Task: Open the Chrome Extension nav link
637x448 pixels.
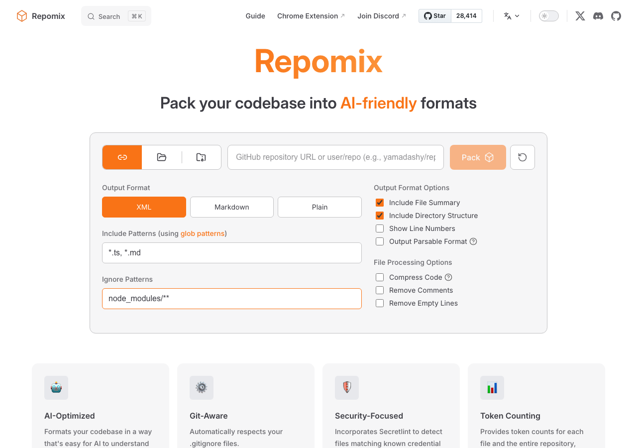Action: point(311,16)
